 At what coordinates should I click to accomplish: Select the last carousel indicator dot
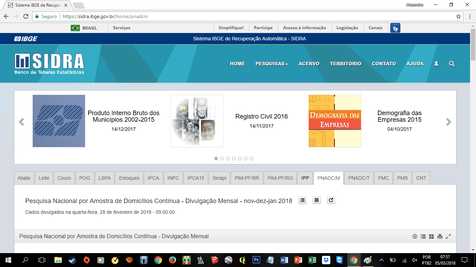pyautogui.click(x=252, y=159)
